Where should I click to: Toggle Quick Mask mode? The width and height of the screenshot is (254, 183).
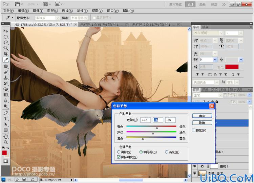[5, 161]
